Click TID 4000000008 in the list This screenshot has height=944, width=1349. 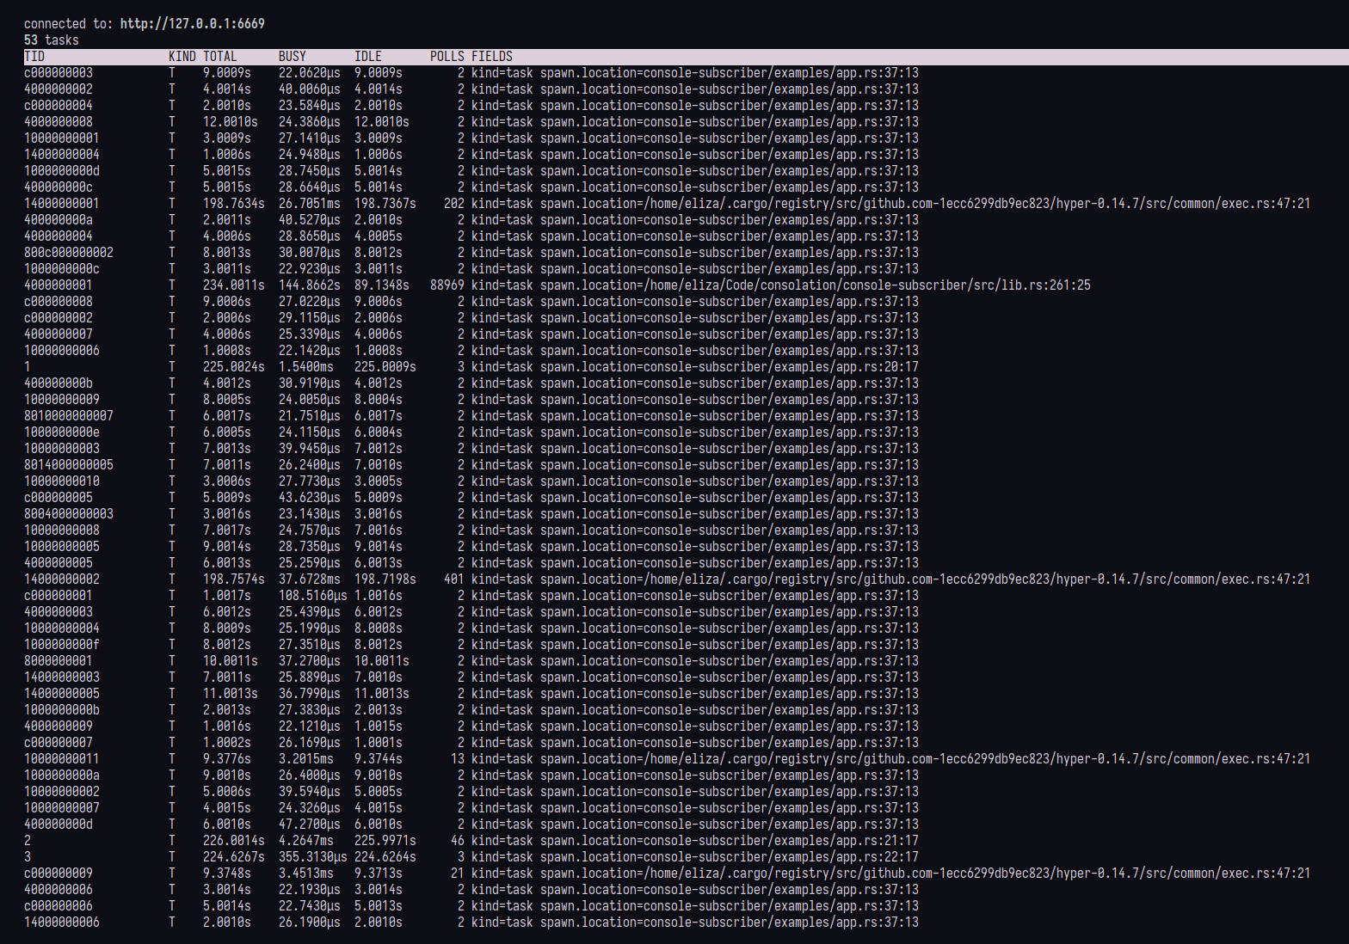point(59,122)
